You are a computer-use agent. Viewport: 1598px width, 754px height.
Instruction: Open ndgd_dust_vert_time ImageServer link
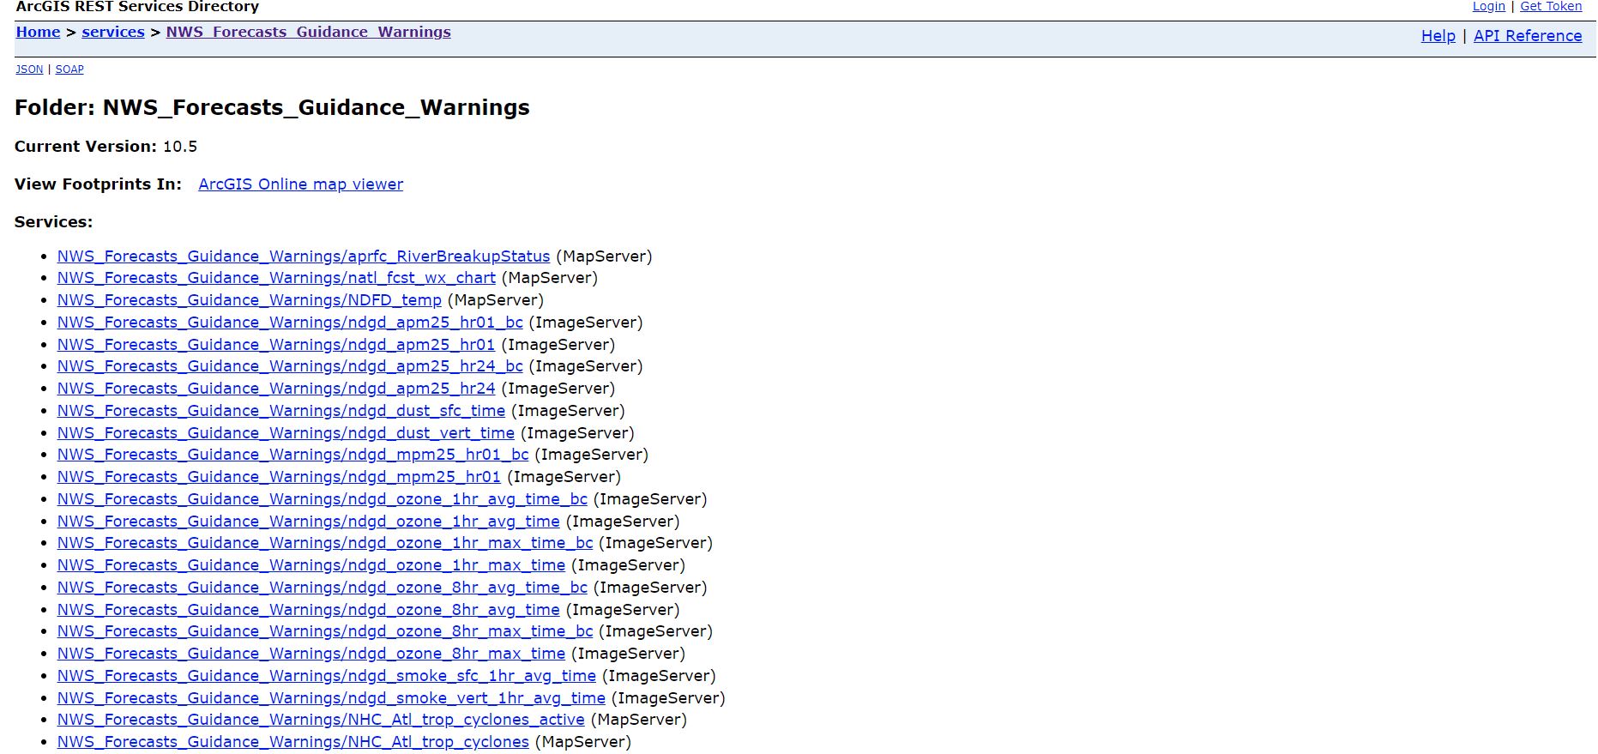click(286, 433)
